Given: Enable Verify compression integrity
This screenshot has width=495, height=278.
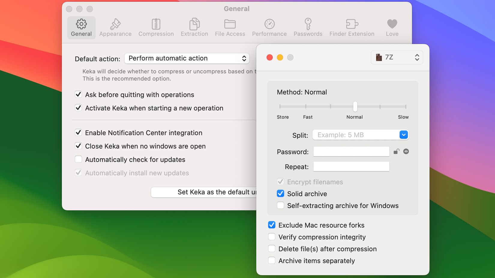Looking at the screenshot, I should coord(271,237).
